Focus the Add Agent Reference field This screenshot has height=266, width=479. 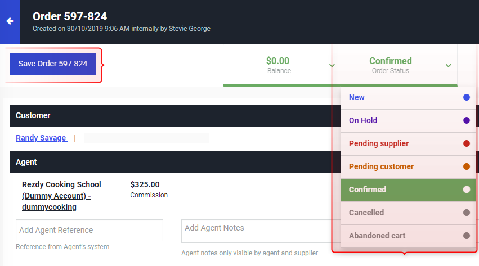point(89,231)
